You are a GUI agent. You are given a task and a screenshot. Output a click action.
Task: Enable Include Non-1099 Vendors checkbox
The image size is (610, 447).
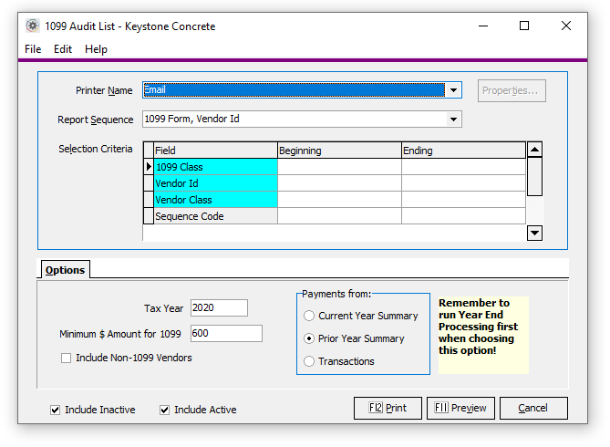[x=67, y=359]
